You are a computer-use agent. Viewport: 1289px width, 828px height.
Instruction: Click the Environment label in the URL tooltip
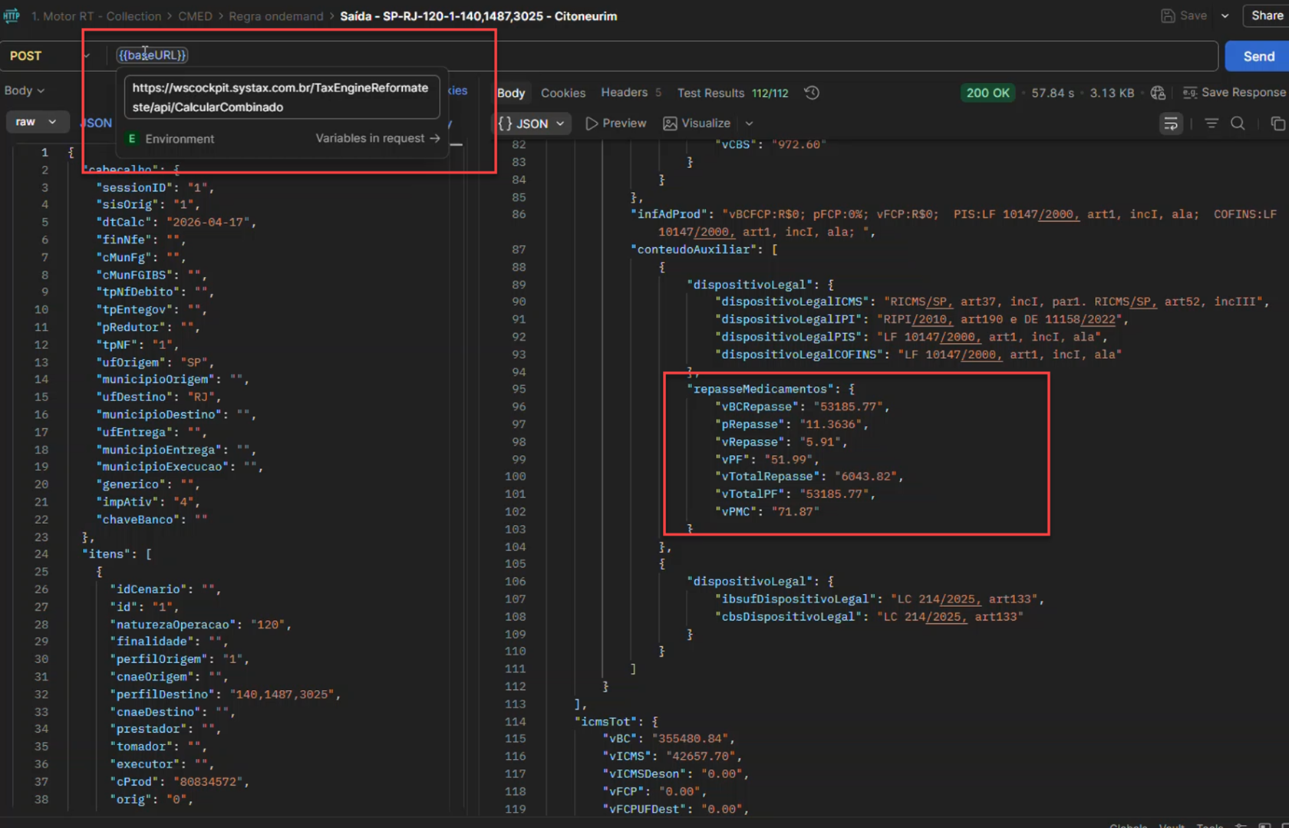180,139
